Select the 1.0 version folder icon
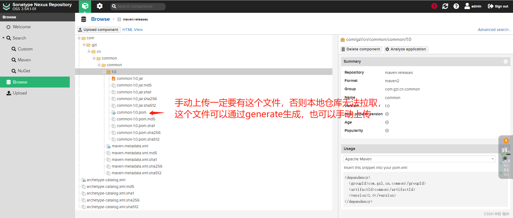The width and height of the screenshot is (513, 218). pyautogui.click(x=108, y=72)
